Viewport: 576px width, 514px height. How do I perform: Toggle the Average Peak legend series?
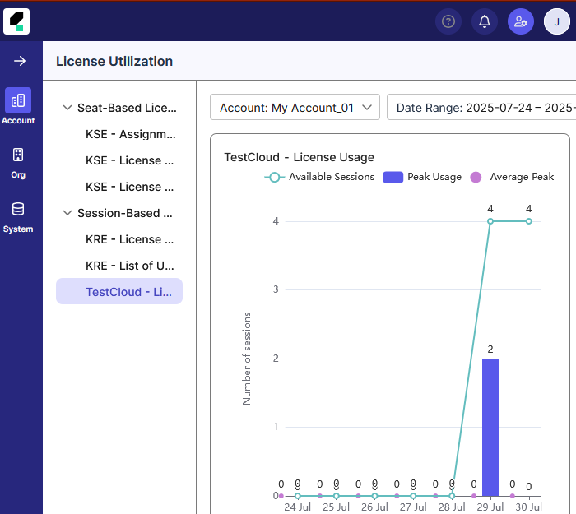[511, 177]
